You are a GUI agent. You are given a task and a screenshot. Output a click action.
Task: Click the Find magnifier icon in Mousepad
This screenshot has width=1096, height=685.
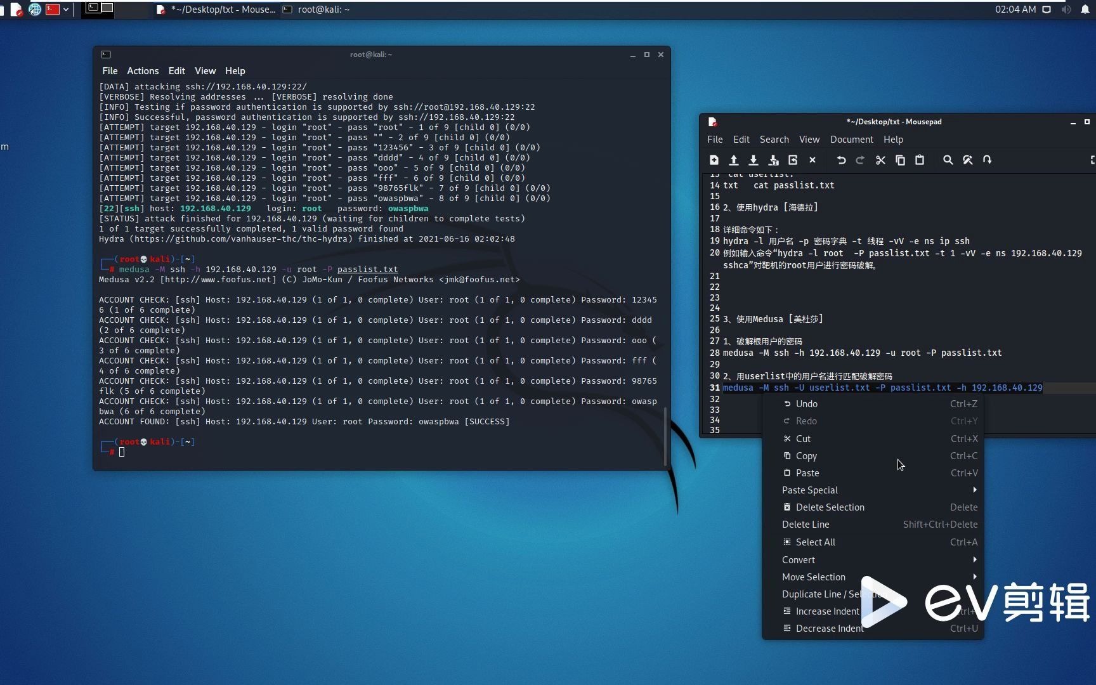[948, 160]
